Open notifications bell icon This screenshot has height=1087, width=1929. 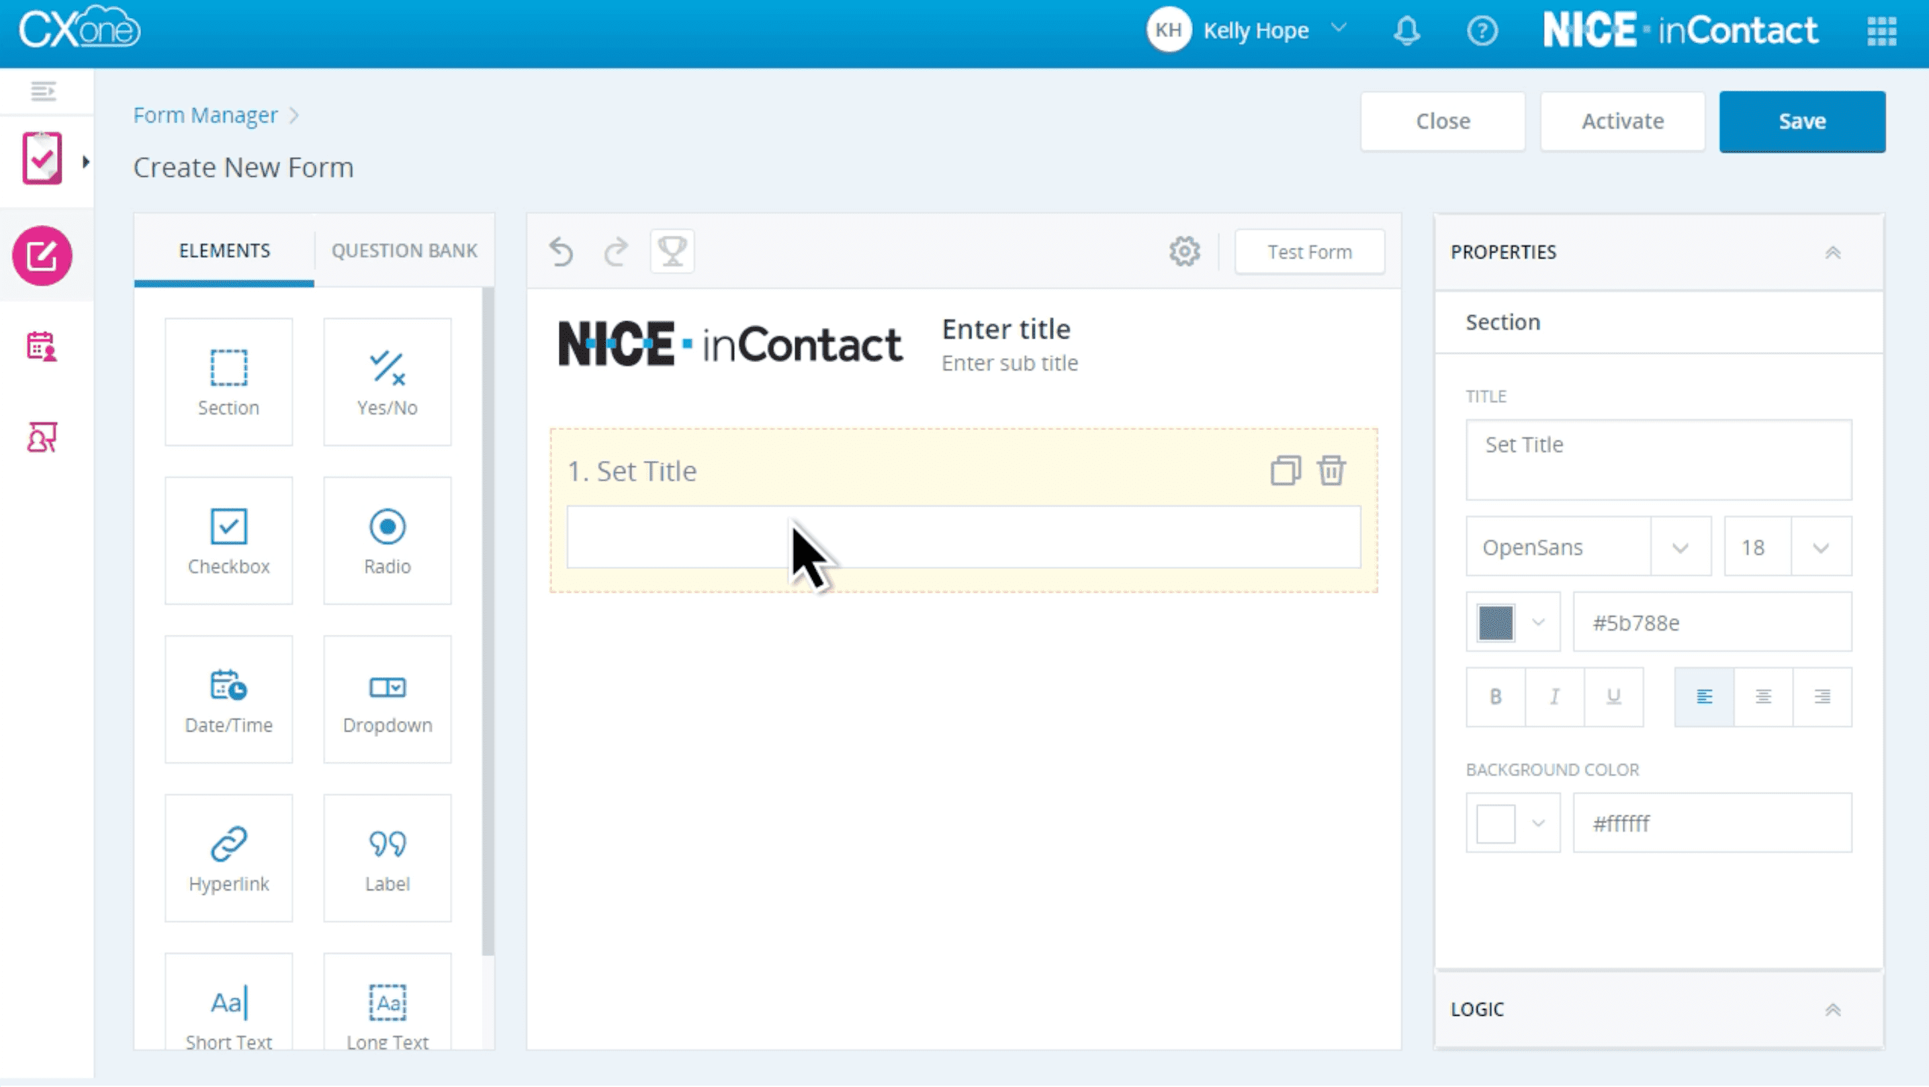pos(1407,31)
